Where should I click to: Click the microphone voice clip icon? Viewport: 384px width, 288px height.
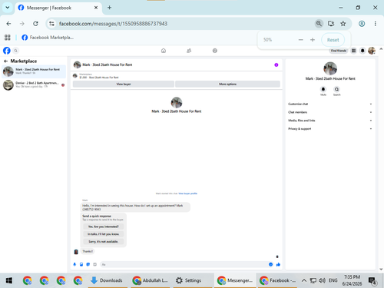click(74, 264)
